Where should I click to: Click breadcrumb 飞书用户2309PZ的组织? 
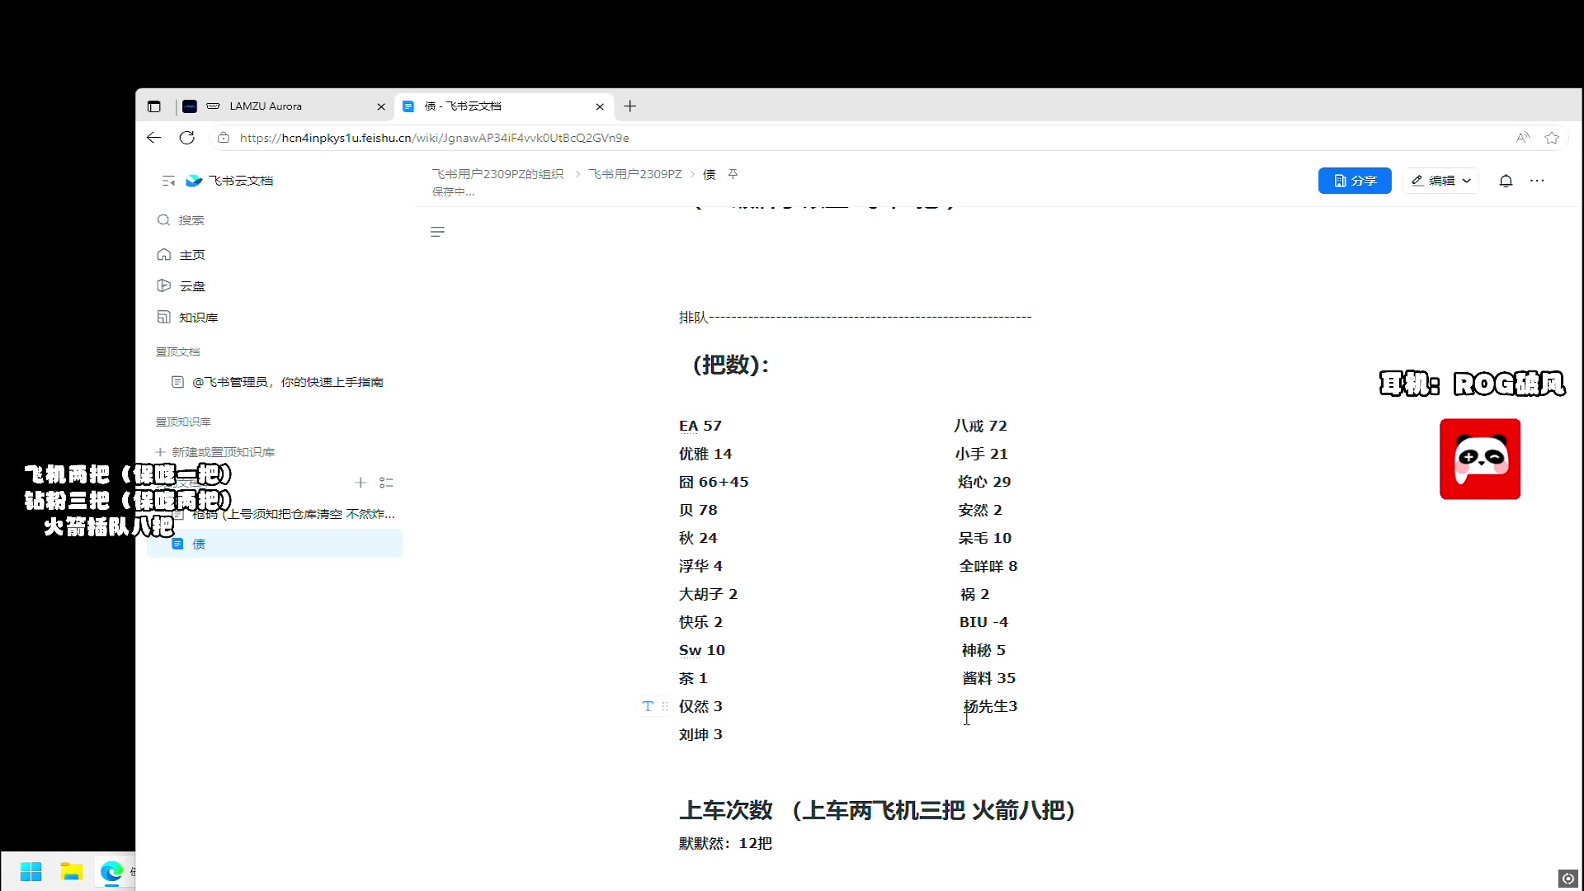pyautogui.click(x=497, y=174)
